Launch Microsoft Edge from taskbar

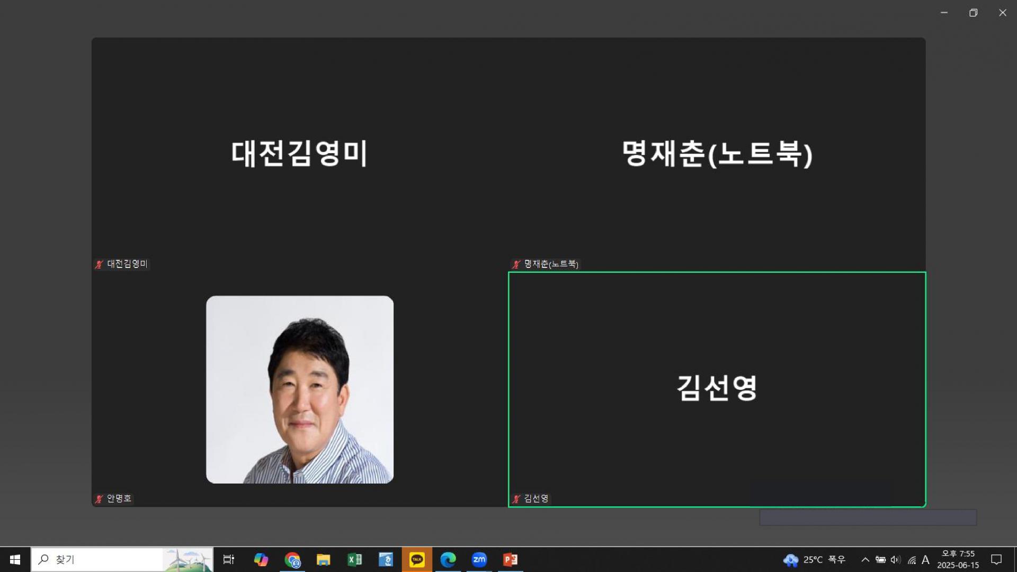point(448,559)
